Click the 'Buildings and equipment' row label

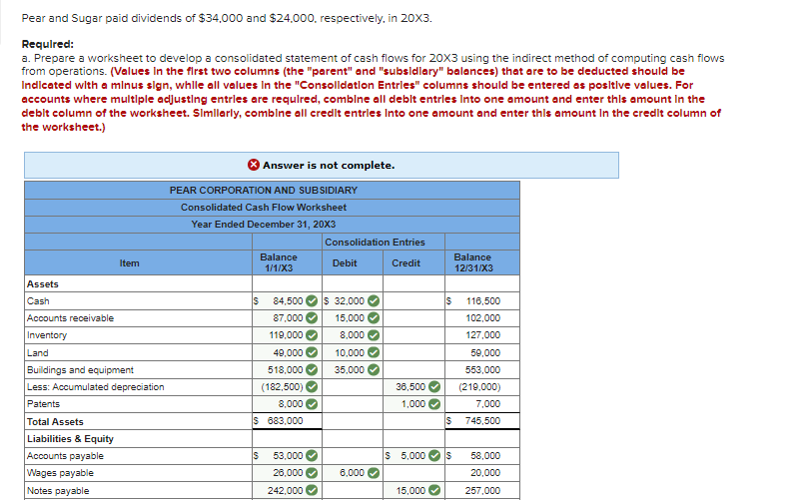click(80, 369)
